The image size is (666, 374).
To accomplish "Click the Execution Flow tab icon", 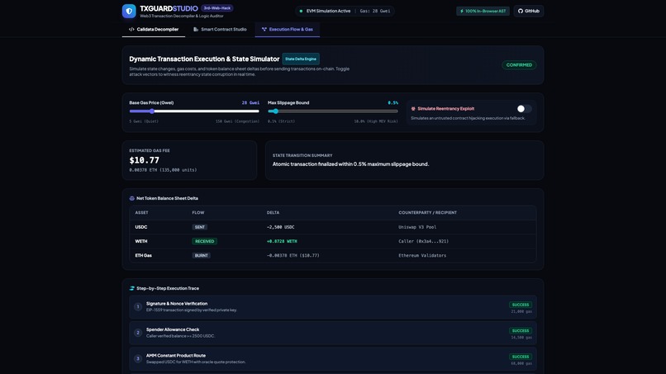I will pos(264,29).
